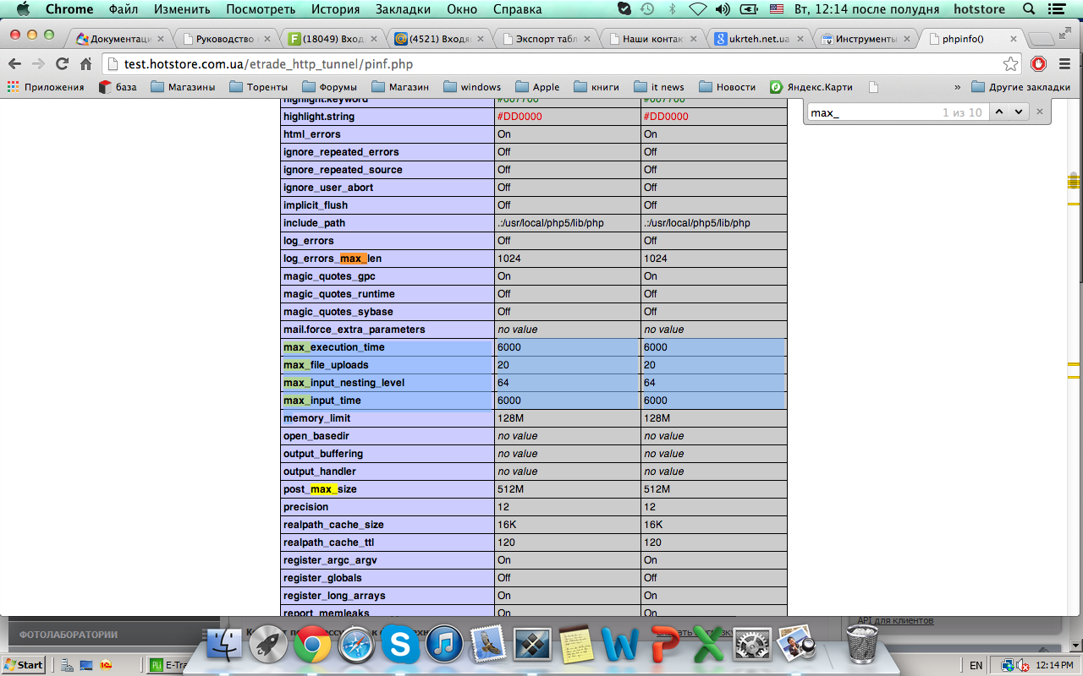This screenshot has height=676, width=1083.
Task: Go to next find-in-page match
Action: (x=1019, y=112)
